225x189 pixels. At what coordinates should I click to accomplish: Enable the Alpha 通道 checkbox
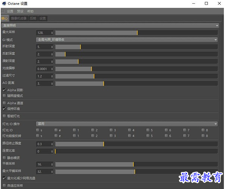pyautogui.click(x=4, y=103)
